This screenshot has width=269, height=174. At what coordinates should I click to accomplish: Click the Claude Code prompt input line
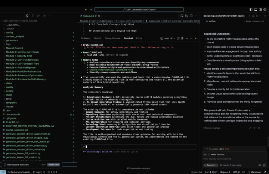click(139, 147)
